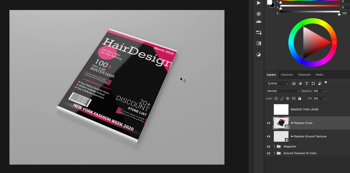Expand the Ground Textures Or Color group chevron

[274, 153]
